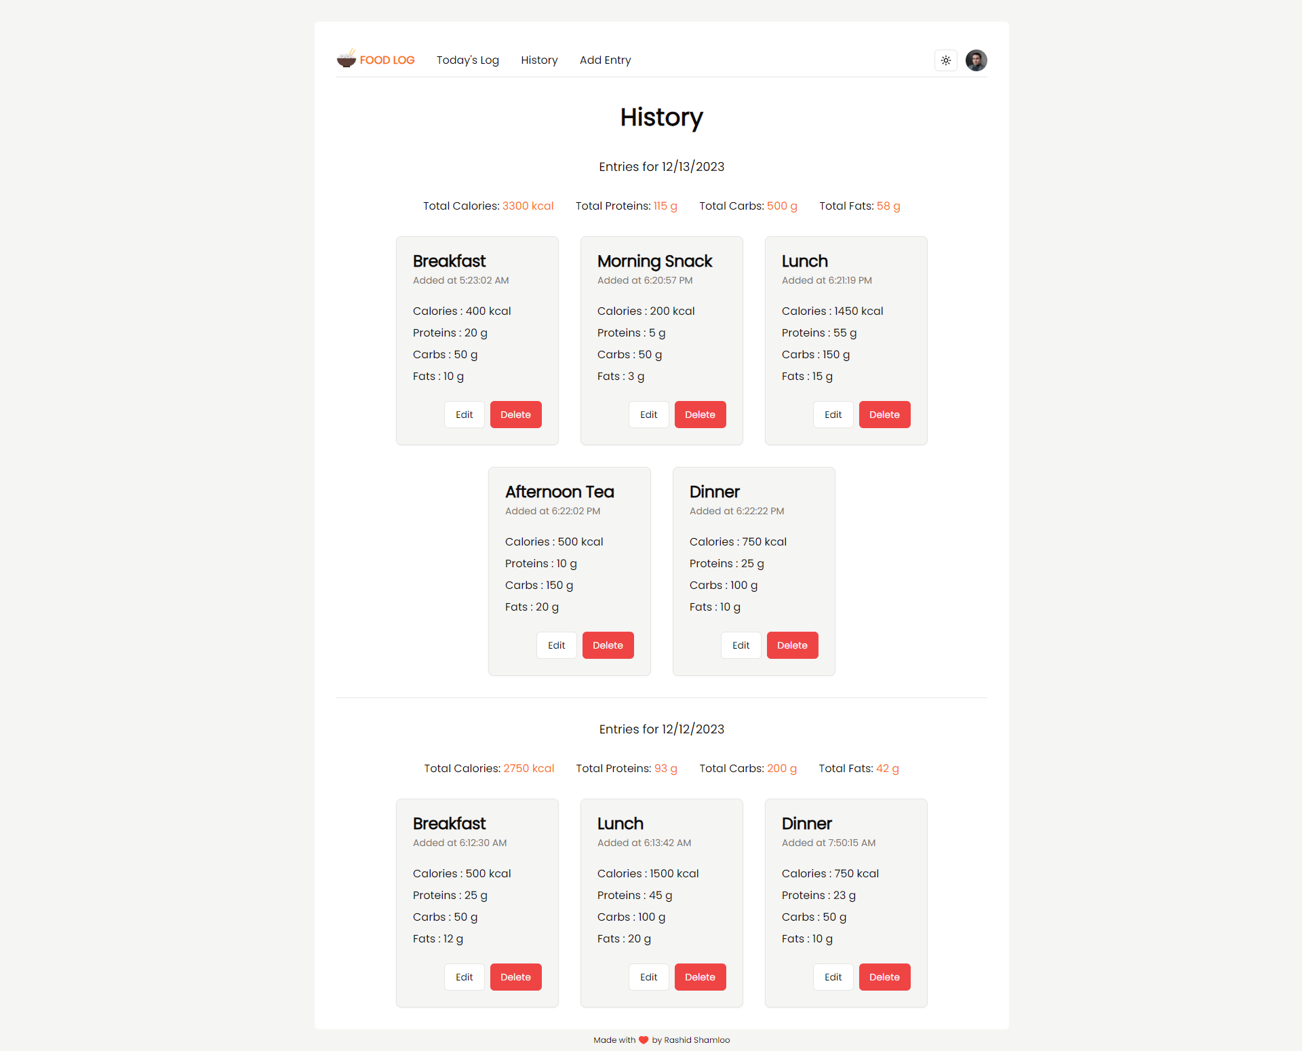This screenshot has width=1302, height=1051.
Task: Expand entries section for 12/13/2023
Action: click(x=663, y=166)
